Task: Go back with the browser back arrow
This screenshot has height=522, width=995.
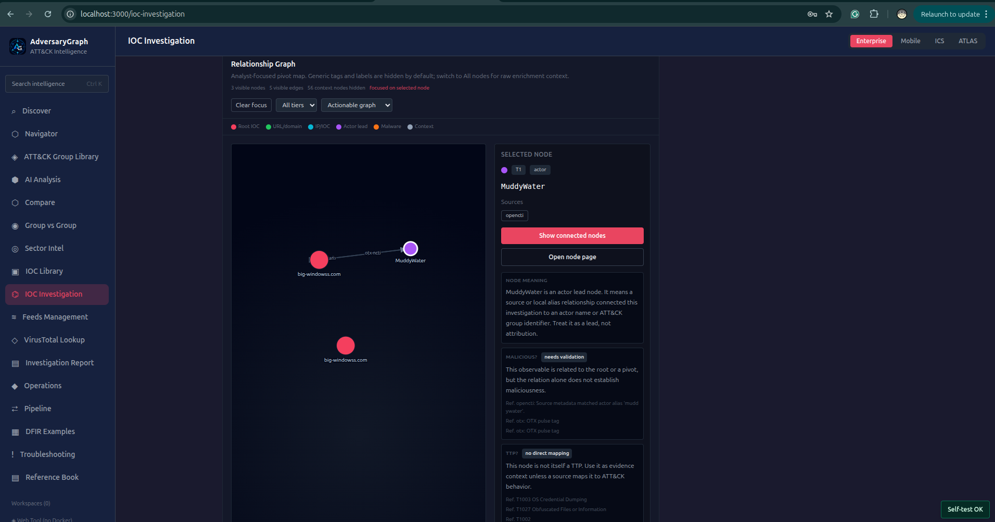Action: pos(10,14)
